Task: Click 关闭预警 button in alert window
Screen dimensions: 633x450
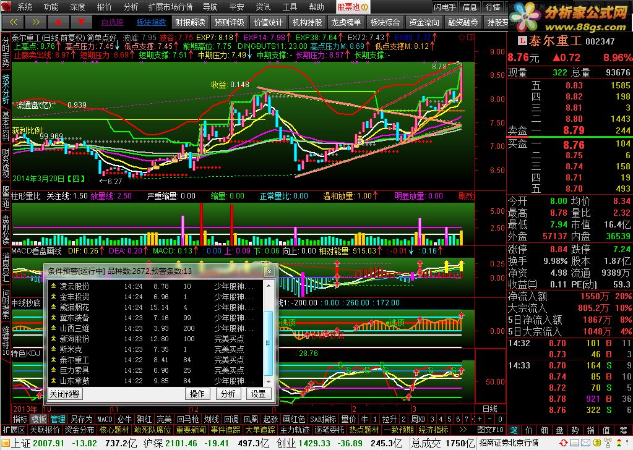Action: coord(65,394)
